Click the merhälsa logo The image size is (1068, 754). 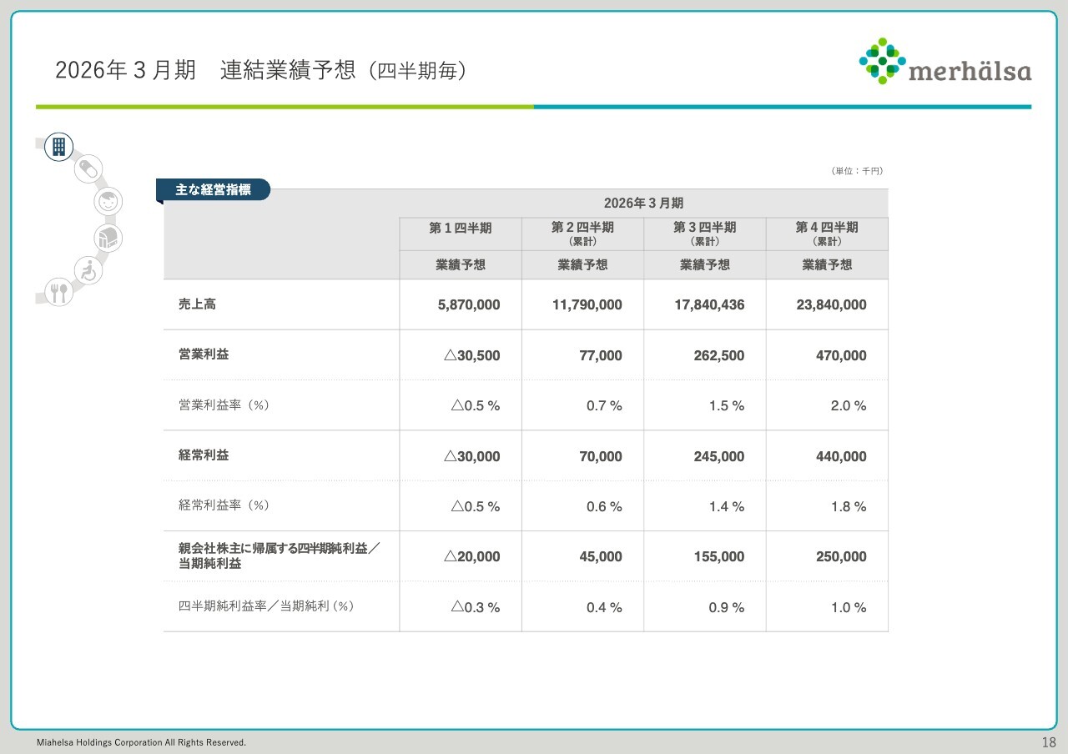coord(945,62)
